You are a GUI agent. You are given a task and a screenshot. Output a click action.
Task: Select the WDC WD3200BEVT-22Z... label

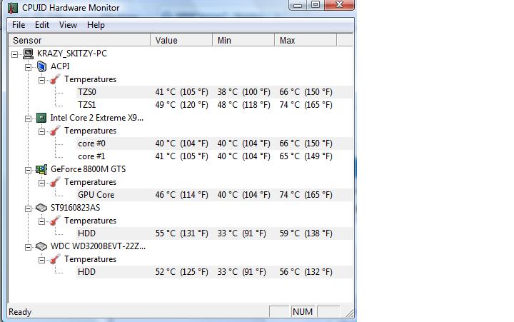[98, 246]
